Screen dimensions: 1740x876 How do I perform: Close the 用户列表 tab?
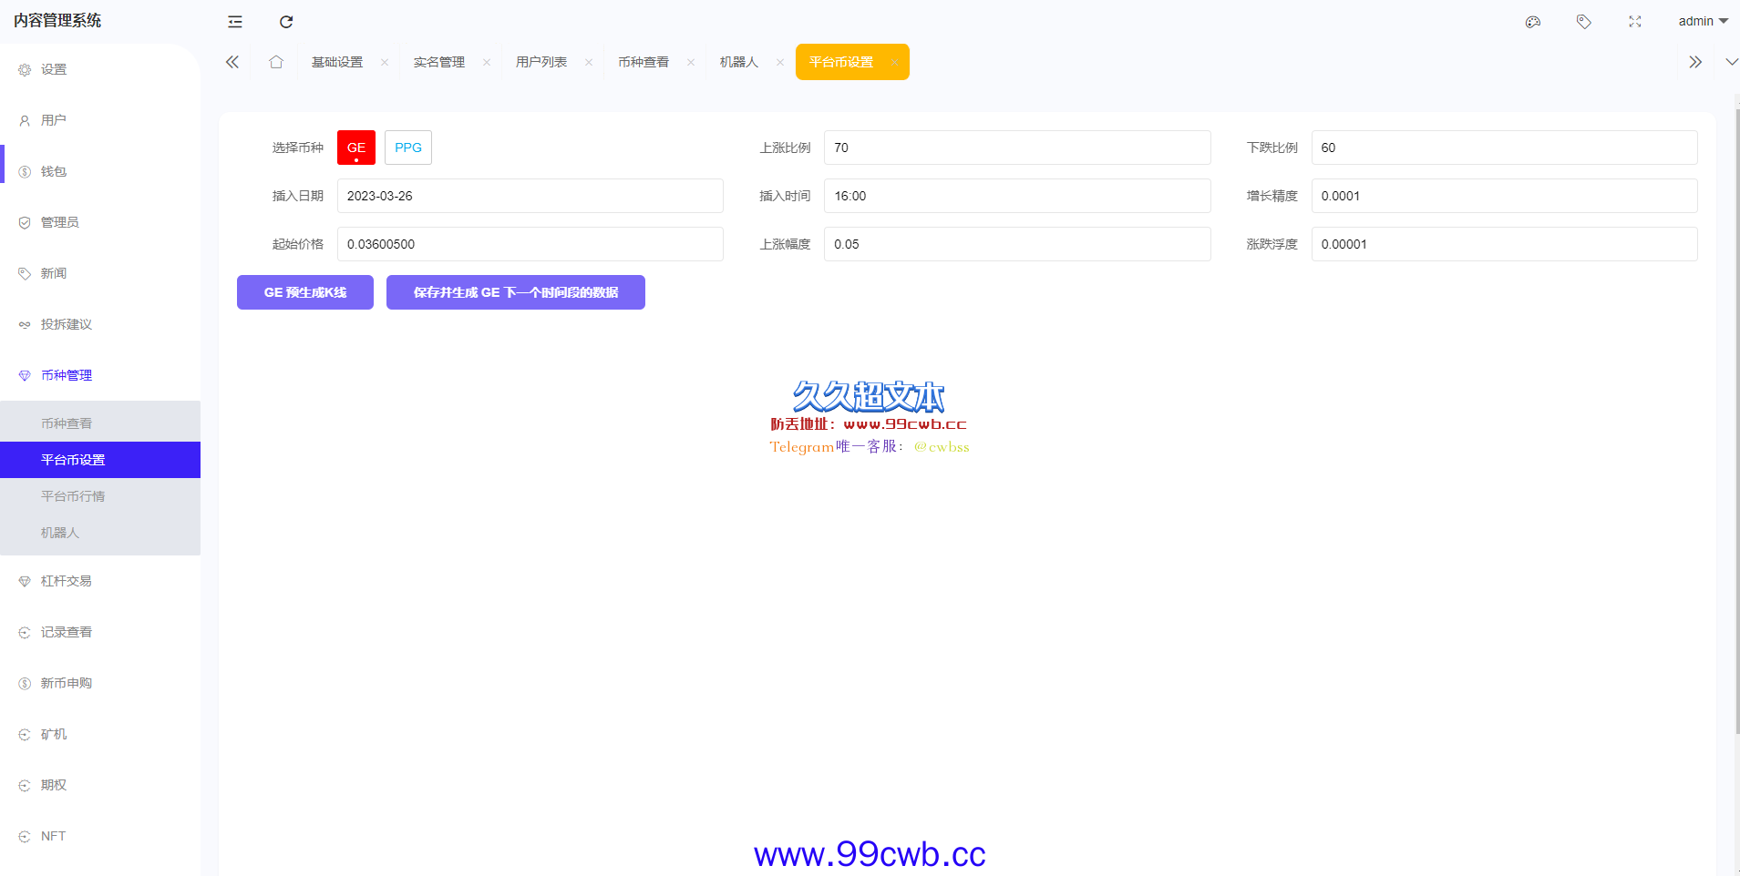point(589,62)
